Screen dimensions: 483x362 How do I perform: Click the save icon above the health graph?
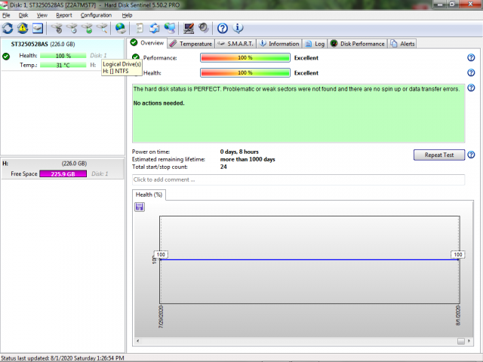point(140,207)
